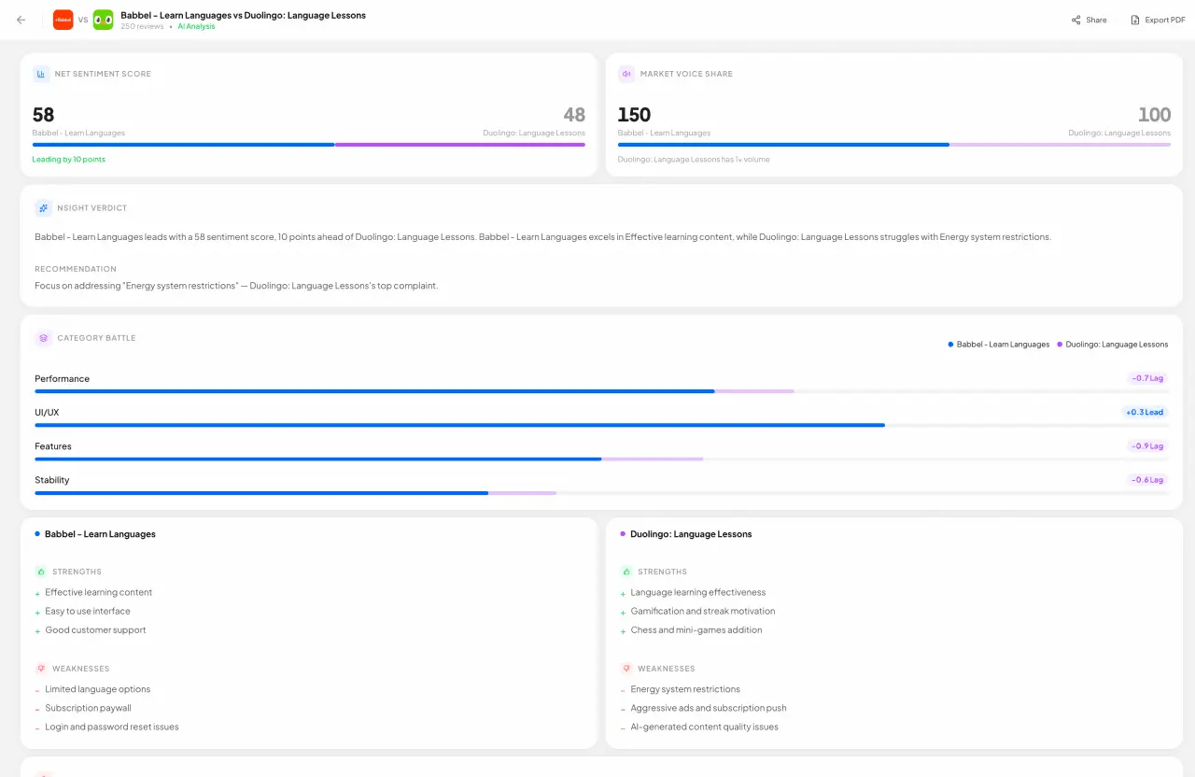This screenshot has height=777, width=1195.
Task: Click the Babbel card heading
Action: 100,534
